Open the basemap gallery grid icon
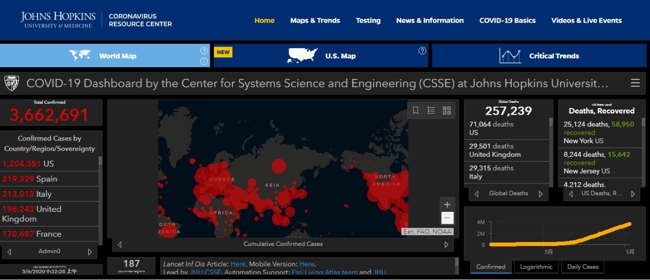Image resolution: width=650 pixels, height=280 pixels. (446, 110)
